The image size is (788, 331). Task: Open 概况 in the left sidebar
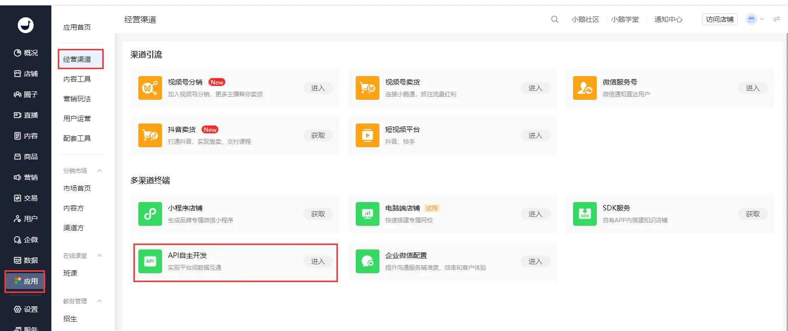[26, 53]
